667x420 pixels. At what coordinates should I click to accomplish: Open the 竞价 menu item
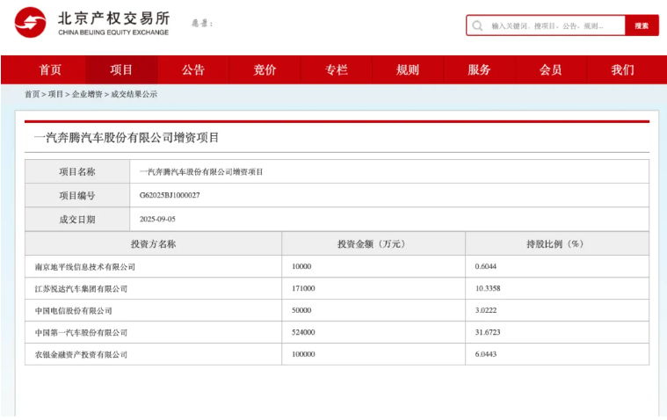pyautogui.click(x=265, y=70)
